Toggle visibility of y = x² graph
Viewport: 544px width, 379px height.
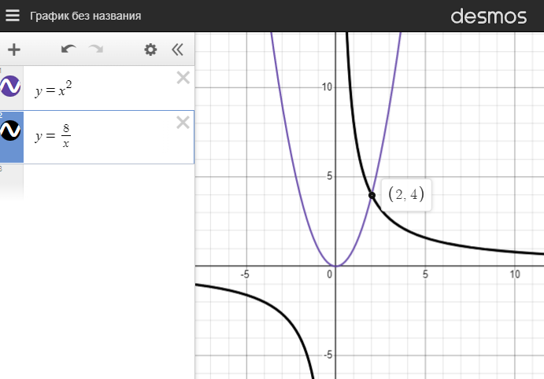point(10,86)
